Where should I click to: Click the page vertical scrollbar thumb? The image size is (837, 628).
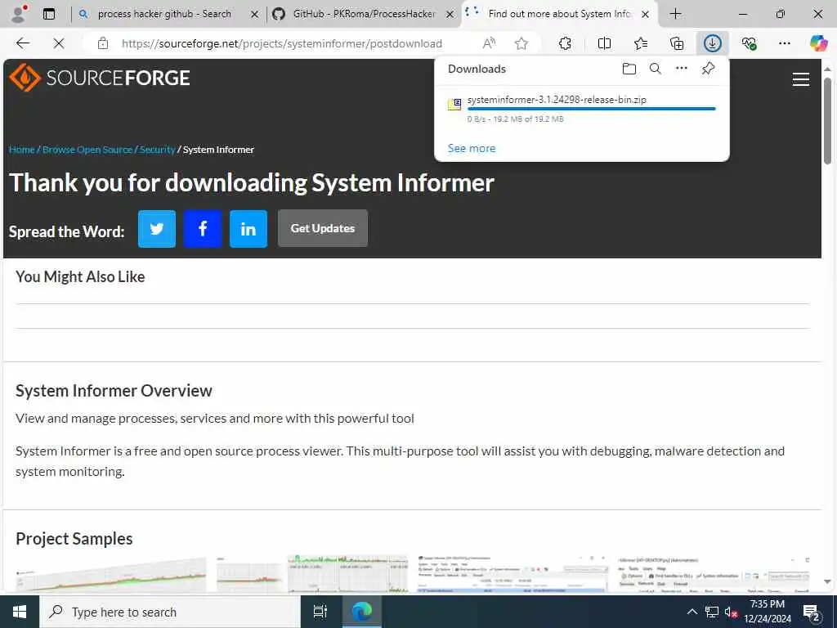827,121
